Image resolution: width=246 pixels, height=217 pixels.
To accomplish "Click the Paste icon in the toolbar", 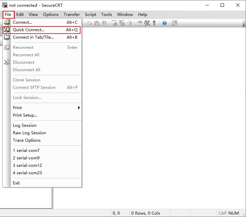I will [x=97, y=23].
